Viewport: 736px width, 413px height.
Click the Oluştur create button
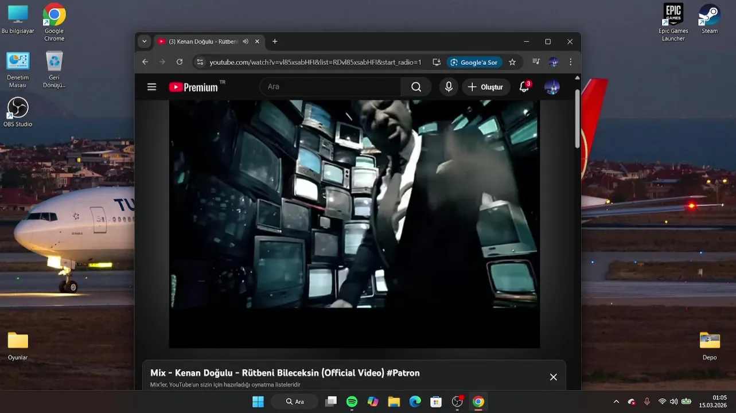click(486, 87)
